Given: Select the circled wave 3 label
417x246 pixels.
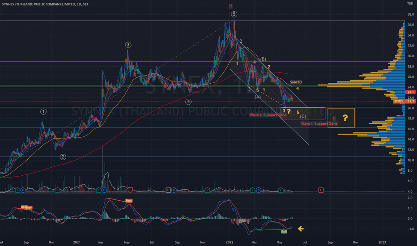Looking at the screenshot, I should [128, 45].
